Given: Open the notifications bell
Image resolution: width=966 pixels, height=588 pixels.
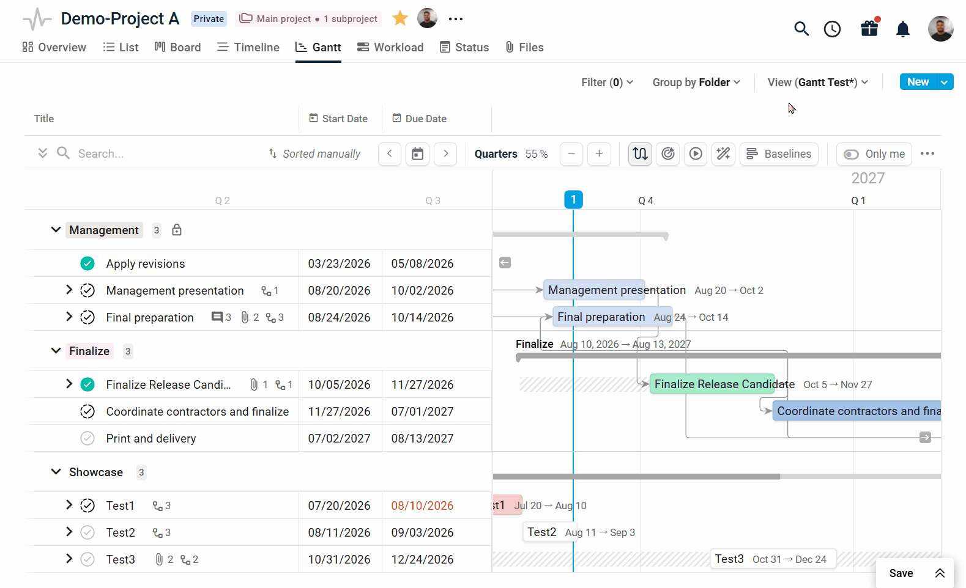Looking at the screenshot, I should tap(903, 29).
